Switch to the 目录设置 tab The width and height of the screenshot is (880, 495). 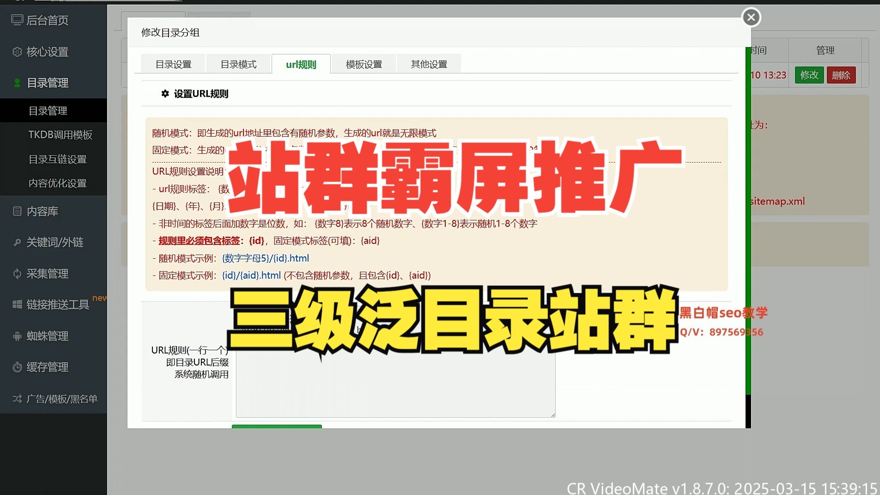pos(173,64)
